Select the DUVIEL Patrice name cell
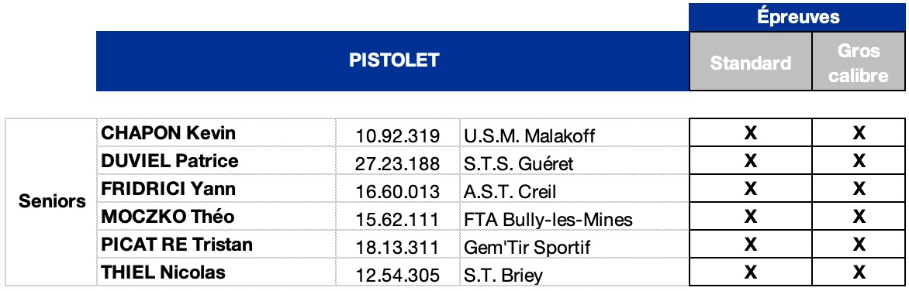Screen dimensions: 909x291 click(216, 160)
